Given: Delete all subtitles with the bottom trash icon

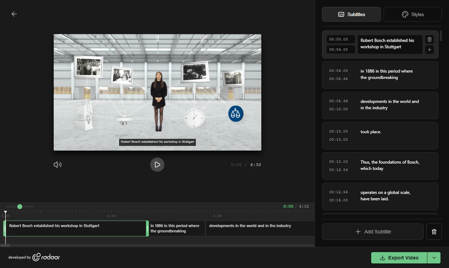Looking at the screenshot, I should [x=434, y=232].
